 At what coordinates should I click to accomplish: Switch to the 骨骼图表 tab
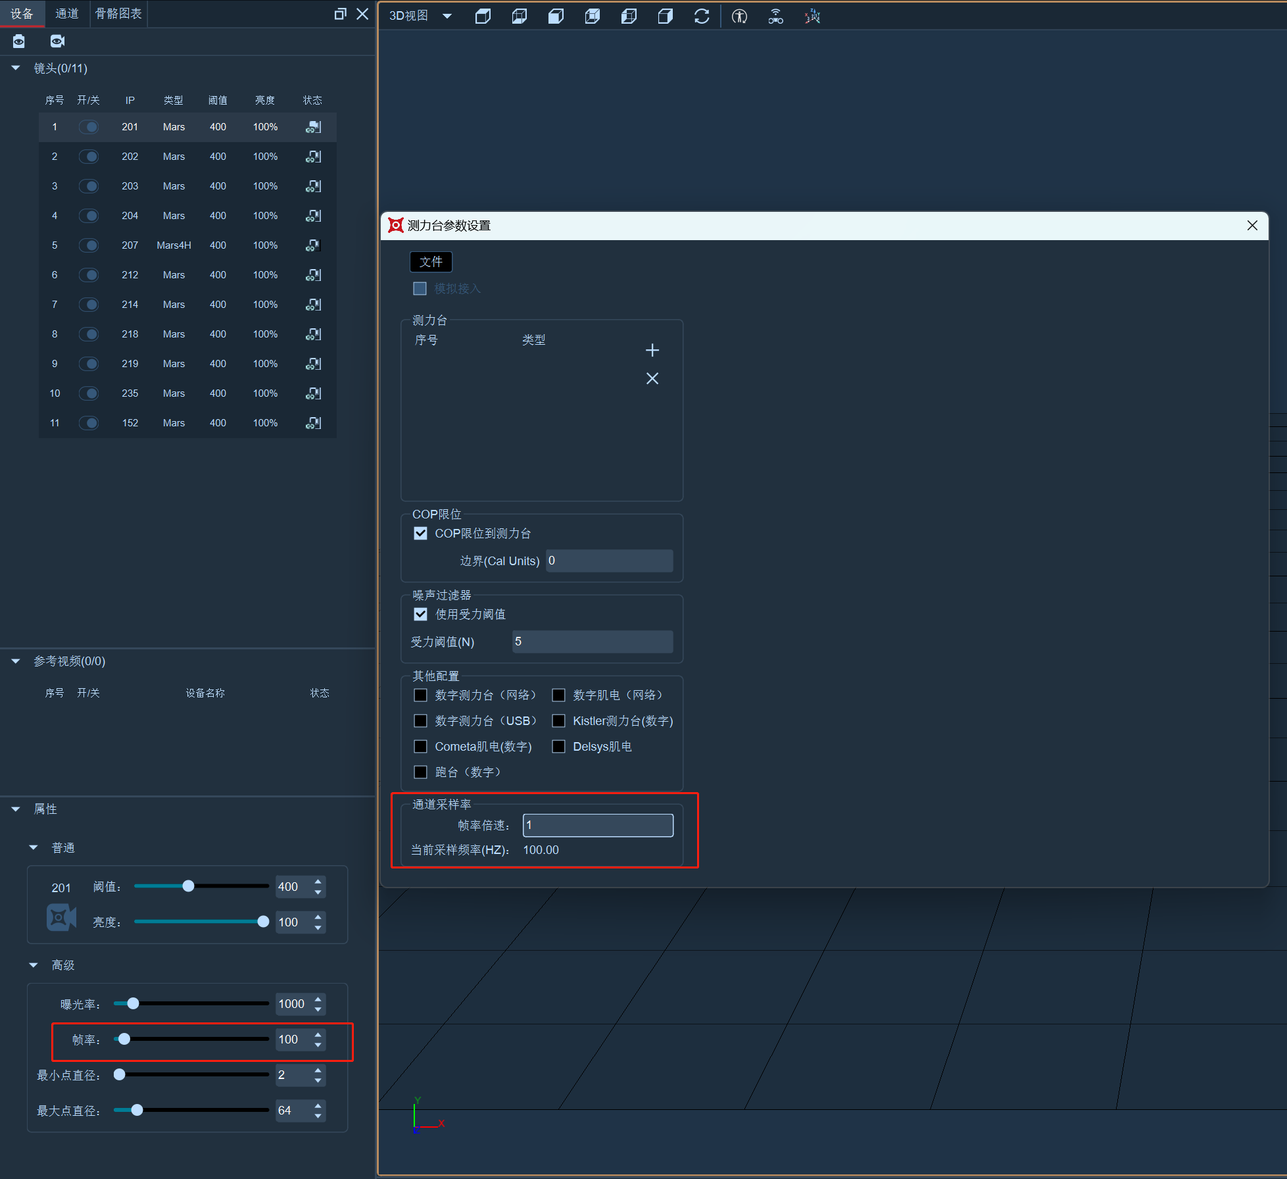(118, 13)
